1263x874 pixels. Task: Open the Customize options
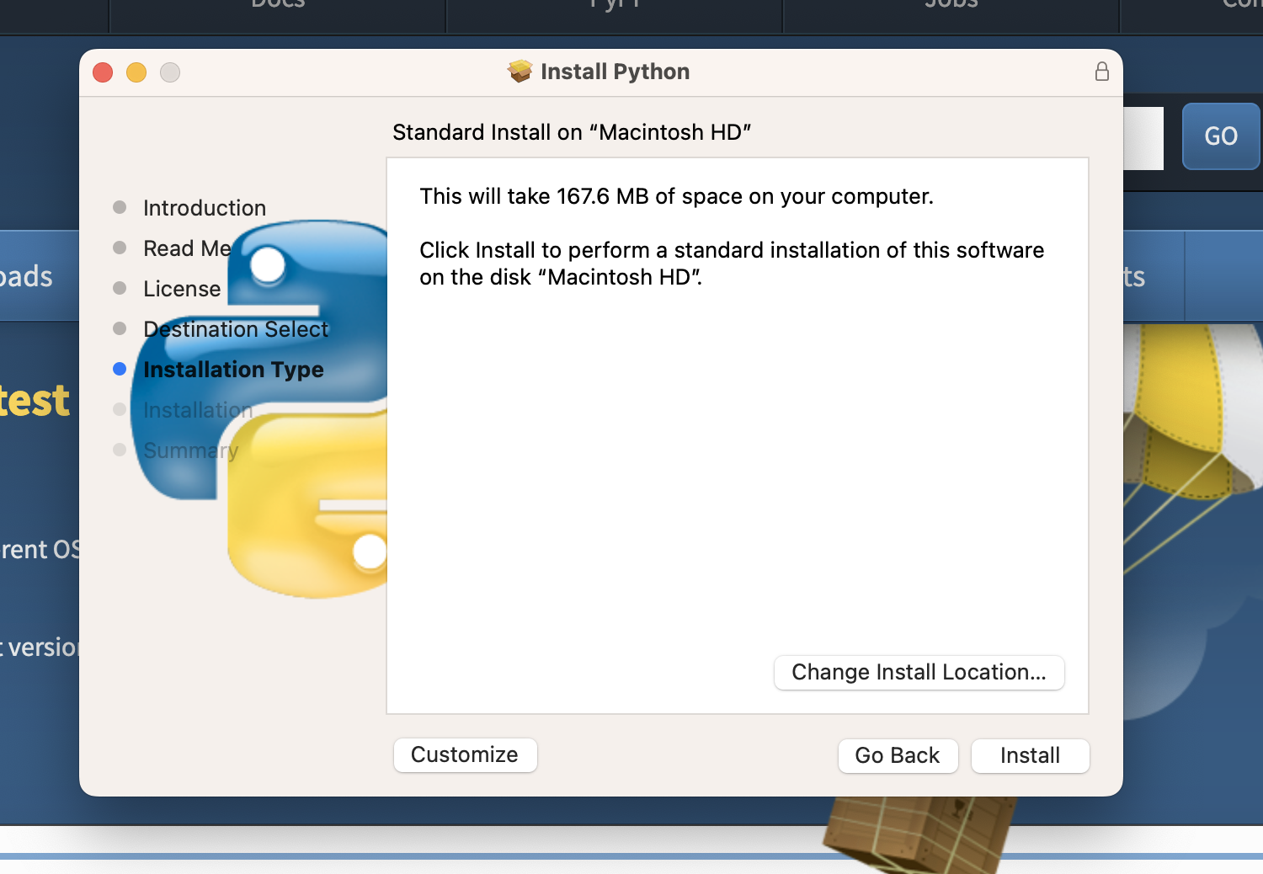[465, 754]
